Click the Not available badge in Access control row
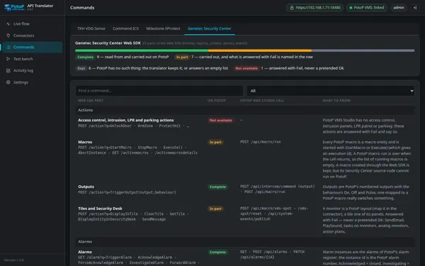425x266 pixels. click(220, 121)
